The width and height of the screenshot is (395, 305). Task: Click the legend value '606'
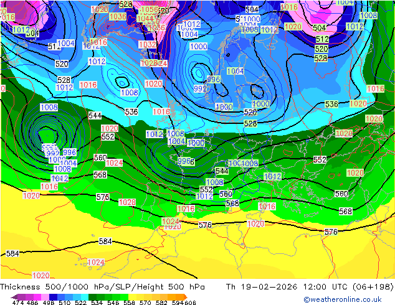[x=190, y=303]
